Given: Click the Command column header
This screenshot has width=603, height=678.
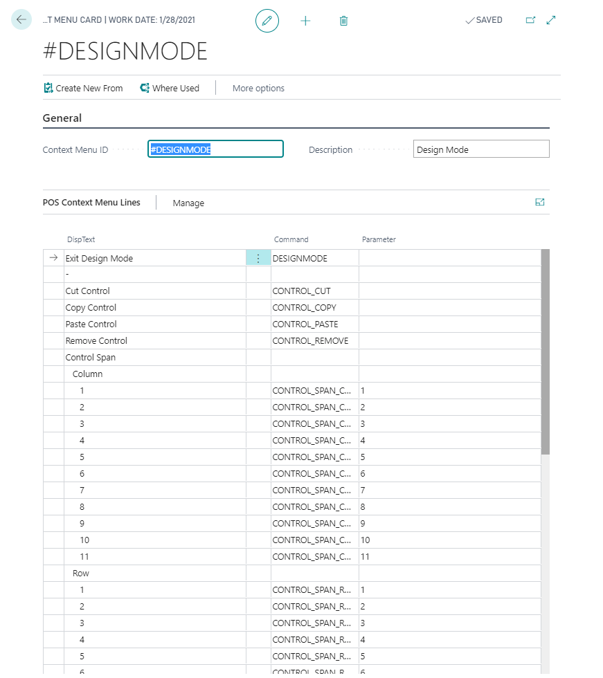Looking at the screenshot, I should tap(291, 239).
